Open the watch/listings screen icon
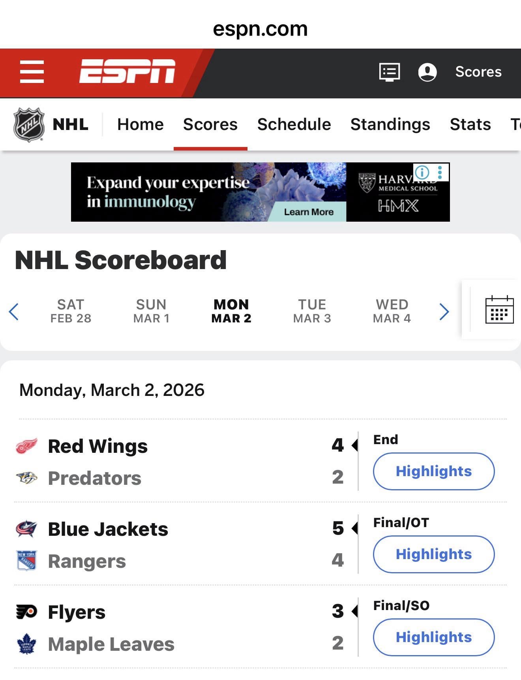This screenshot has height=680, width=521. [x=389, y=72]
